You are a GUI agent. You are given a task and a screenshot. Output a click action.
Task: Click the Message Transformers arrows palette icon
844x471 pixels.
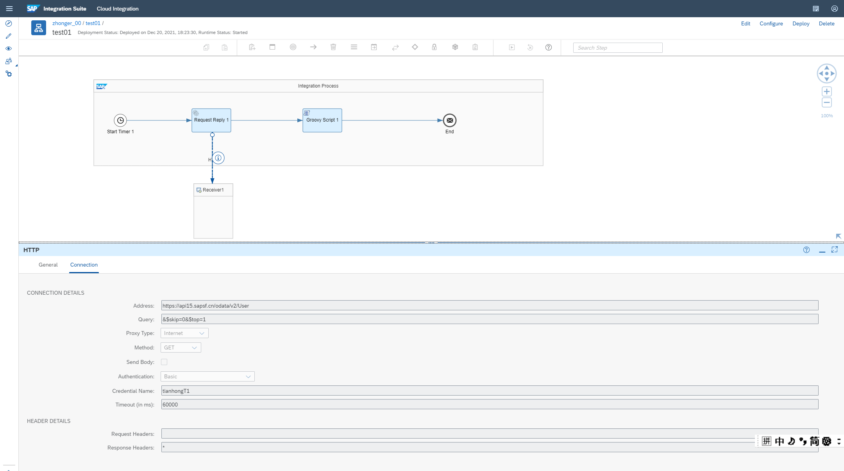click(x=395, y=47)
